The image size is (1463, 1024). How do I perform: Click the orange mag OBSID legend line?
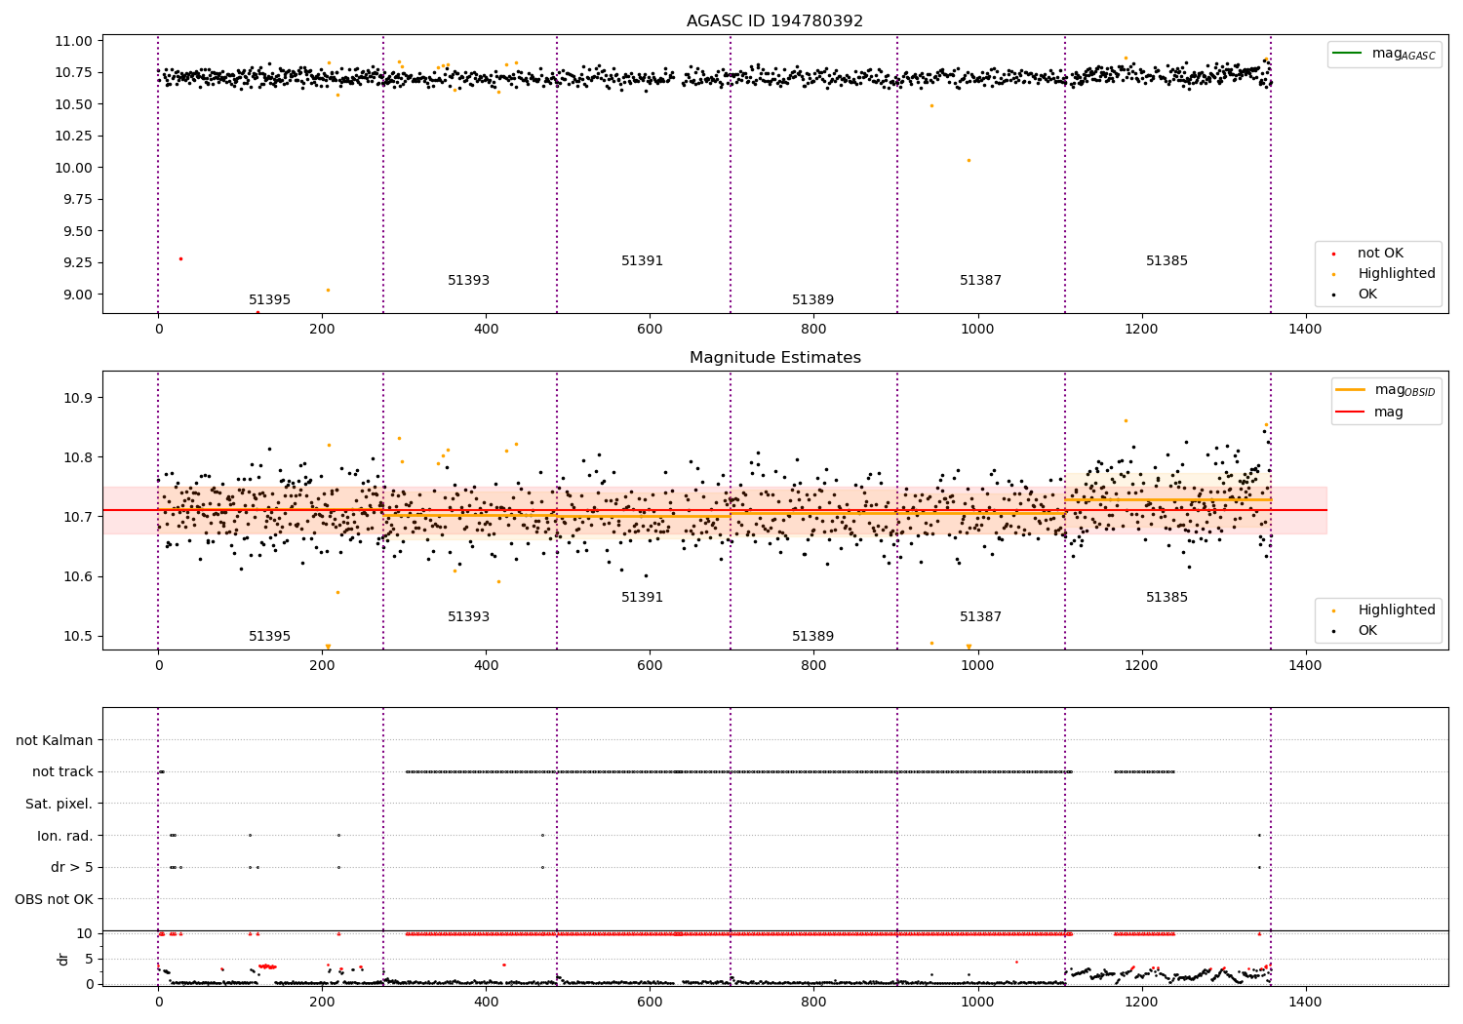point(1350,390)
